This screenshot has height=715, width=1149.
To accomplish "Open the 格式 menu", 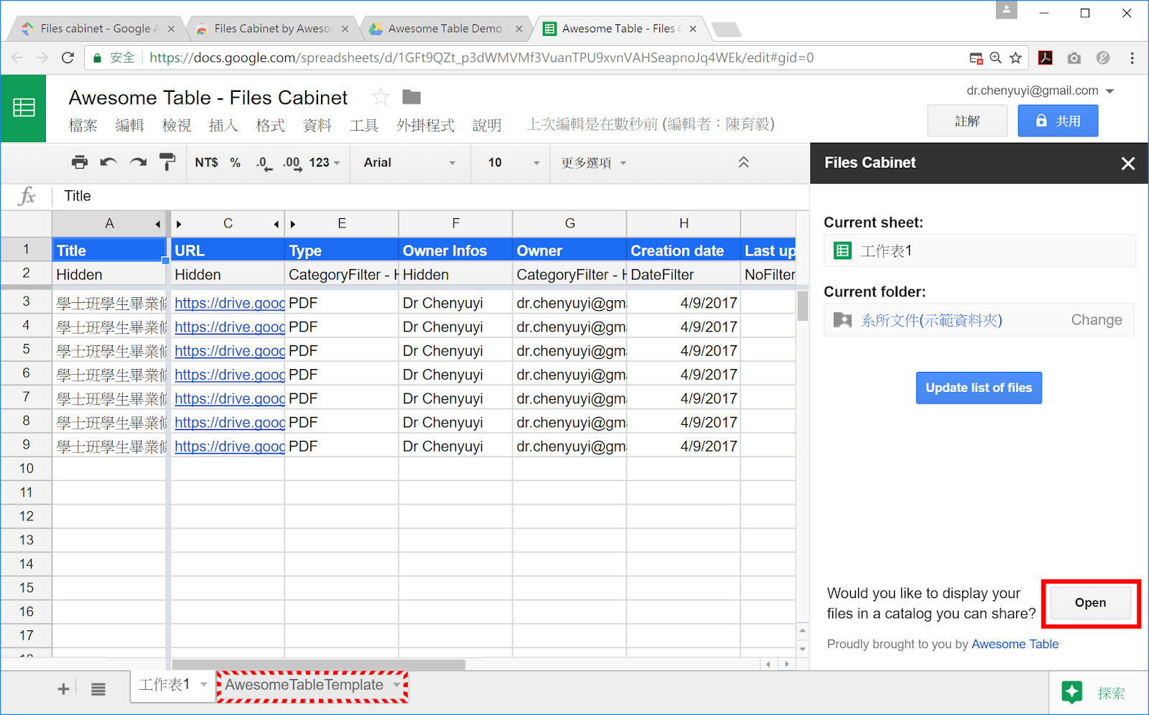I will coord(271,125).
